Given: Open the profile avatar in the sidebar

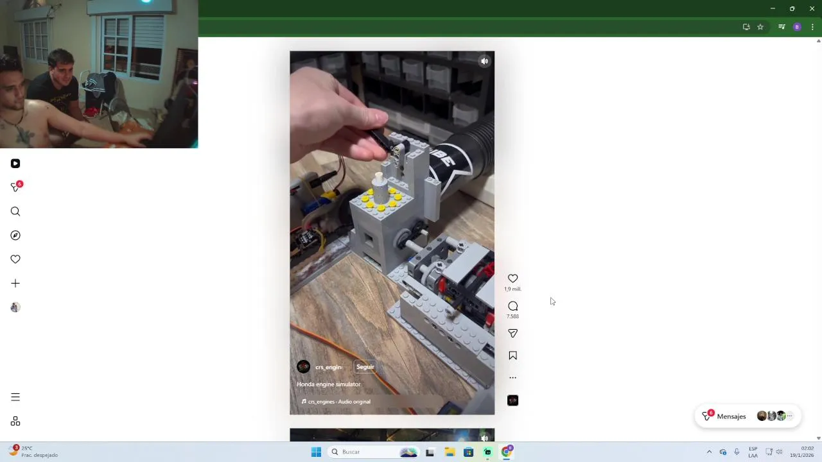Looking at the screenshot, I should pos(15,307).
